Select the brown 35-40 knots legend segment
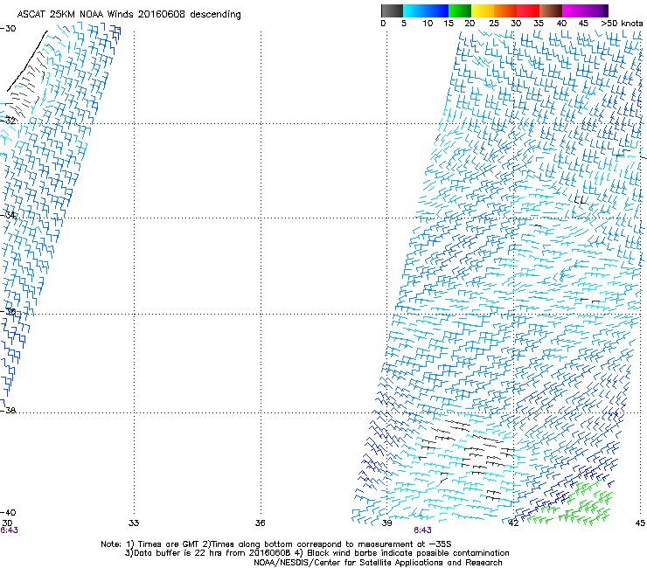 (x=551, y=10)
